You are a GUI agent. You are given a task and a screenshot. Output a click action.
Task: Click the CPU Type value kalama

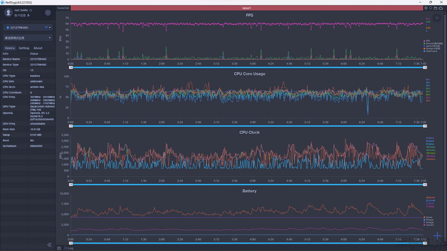click(x=35, y=76)
